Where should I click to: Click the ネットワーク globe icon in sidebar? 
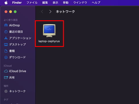(6, 91)
